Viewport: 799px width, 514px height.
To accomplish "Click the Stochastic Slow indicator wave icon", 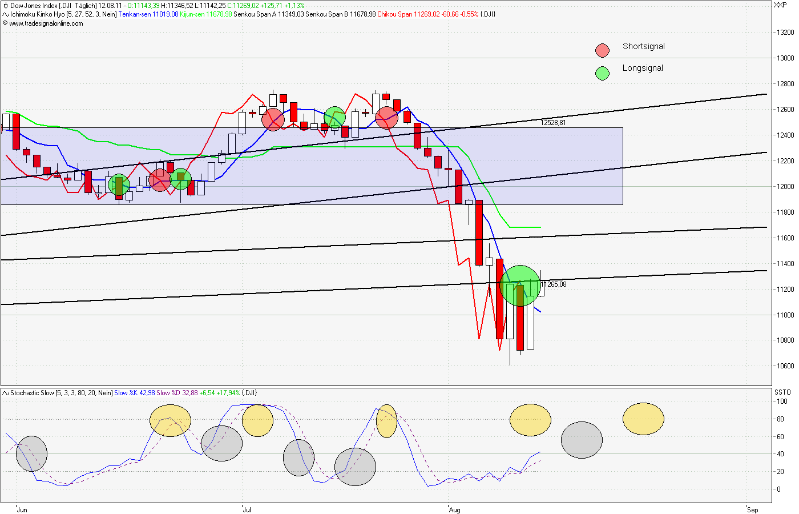I will tap(5, 393).
